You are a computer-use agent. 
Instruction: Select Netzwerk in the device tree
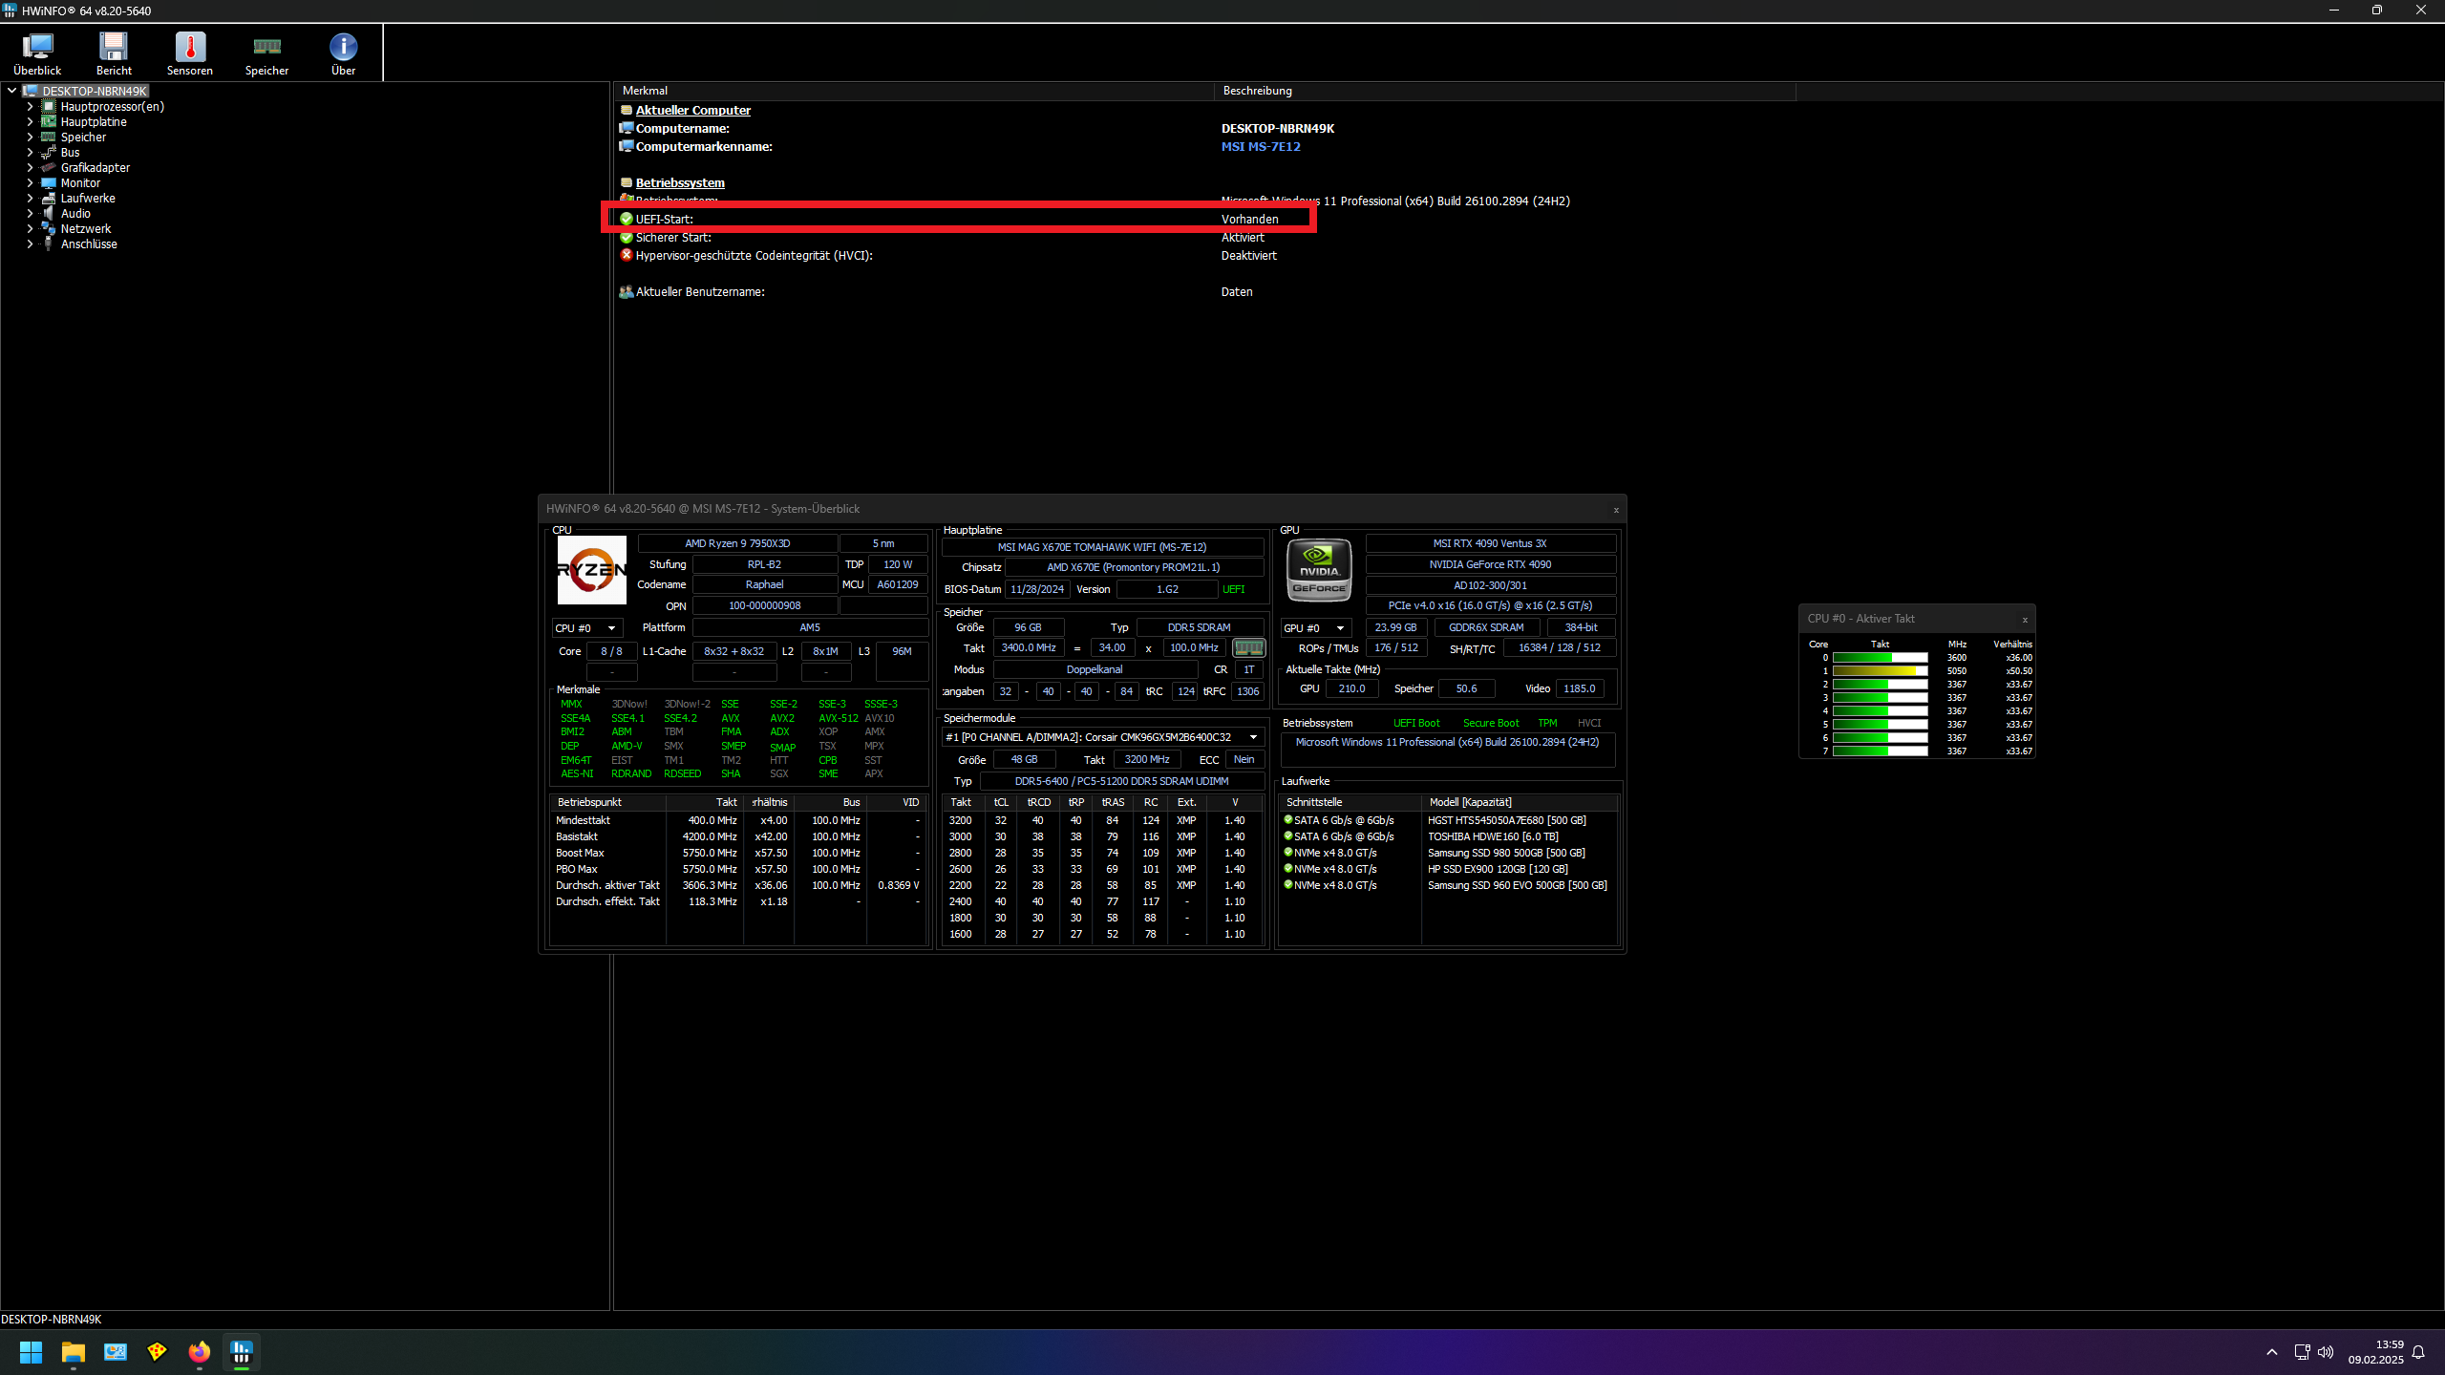click(x=86, y=229)
